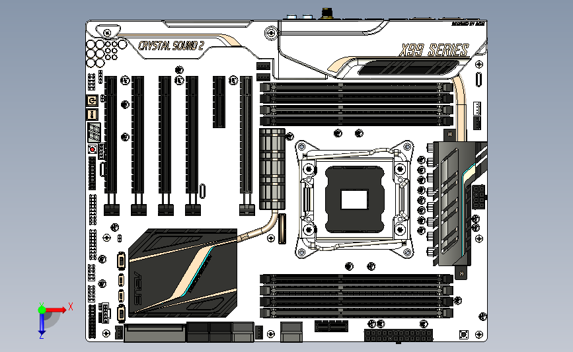
Task: Select the bottommost DIMM slot in the lower bank
Action: [x=356, y=312]
